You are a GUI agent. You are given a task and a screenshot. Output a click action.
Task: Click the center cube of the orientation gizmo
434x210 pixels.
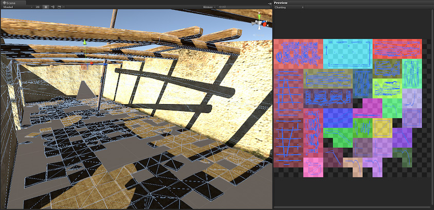[260, 24]
